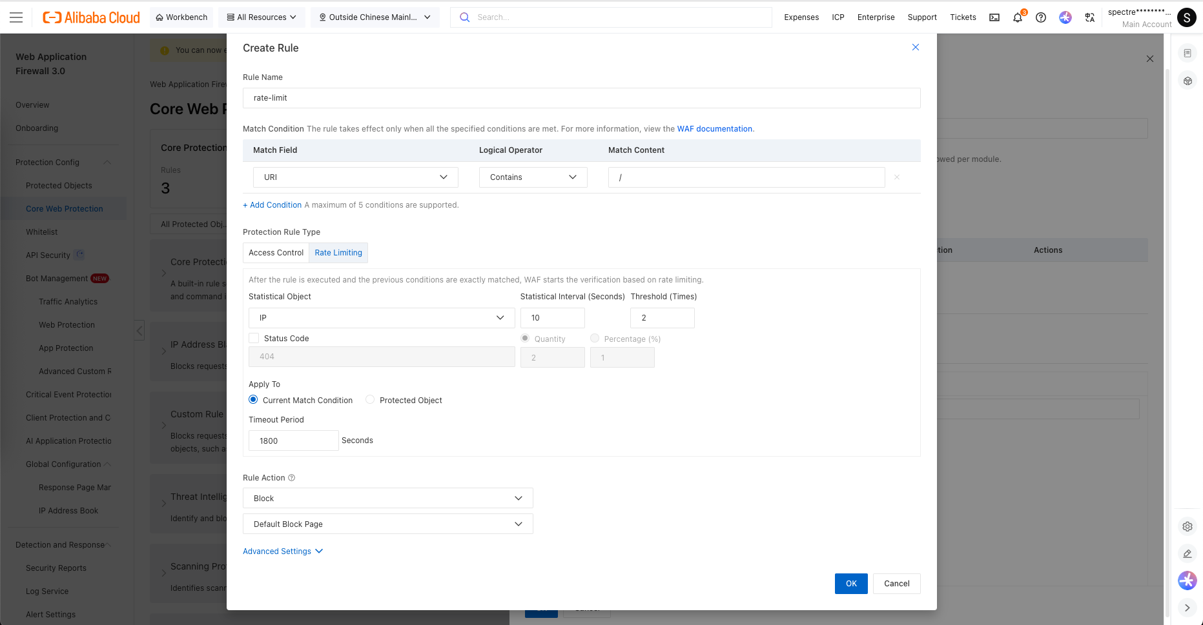The width and height of the screenshot is (1203, 625).
Task: Select Current Match Condition radio option
Action: click(x=253, y=400)
